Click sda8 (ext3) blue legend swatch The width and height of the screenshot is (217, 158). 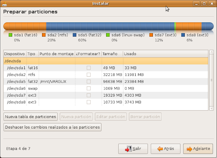tap(183, 35)
